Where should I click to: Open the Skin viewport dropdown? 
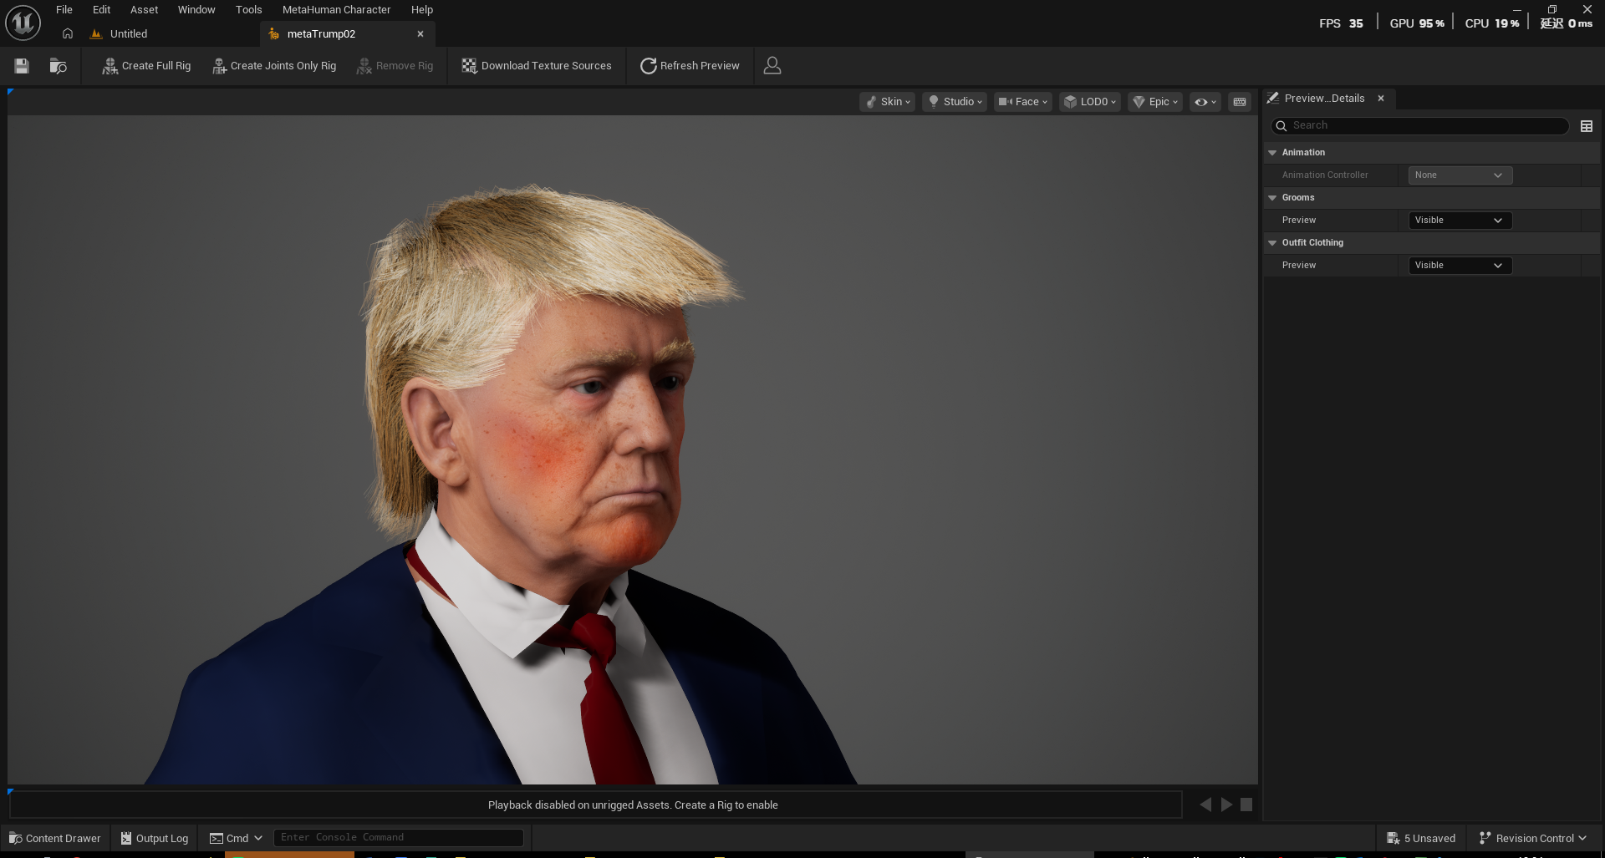[887, 102]
